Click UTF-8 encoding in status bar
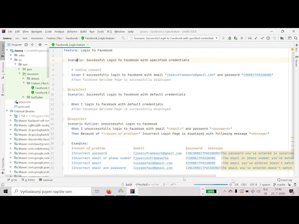 253,185
